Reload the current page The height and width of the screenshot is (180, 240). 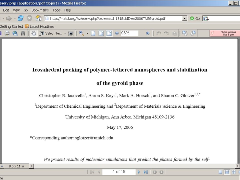click(20, 18)
